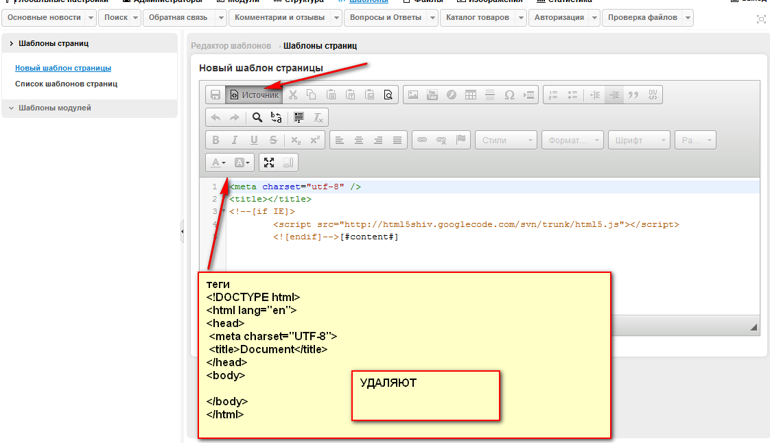Click the Paste from Word icon
The width and height of the screenshot is (770, 443).
click(370, 95)
